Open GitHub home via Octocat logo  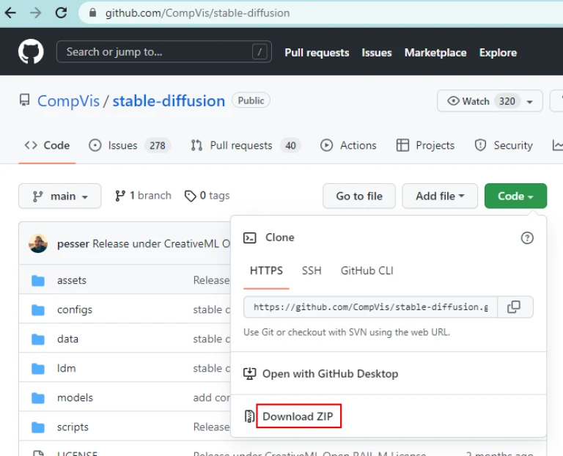point(31,51)
